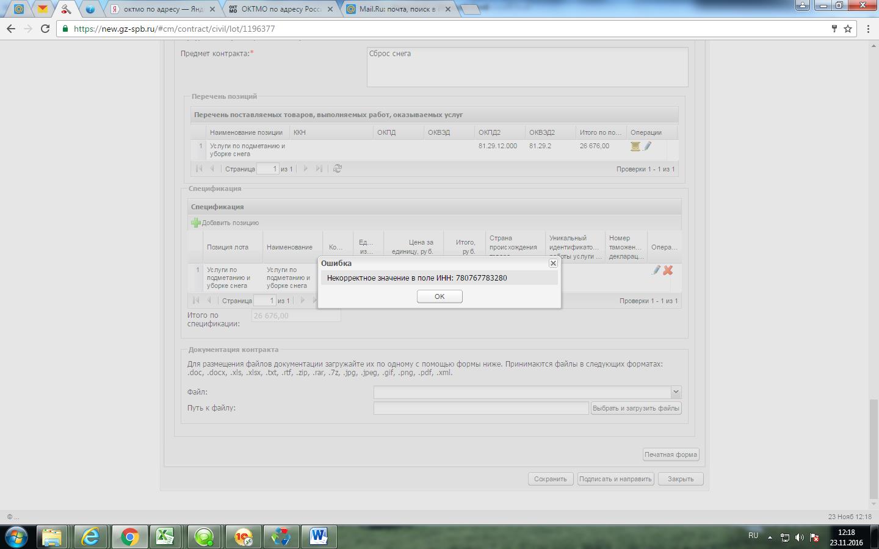Close the 'Mail.Ru: почта, поиск' tab
Image resolution: width=879 pixels, height=549 pixels.
tap(448, 9)
